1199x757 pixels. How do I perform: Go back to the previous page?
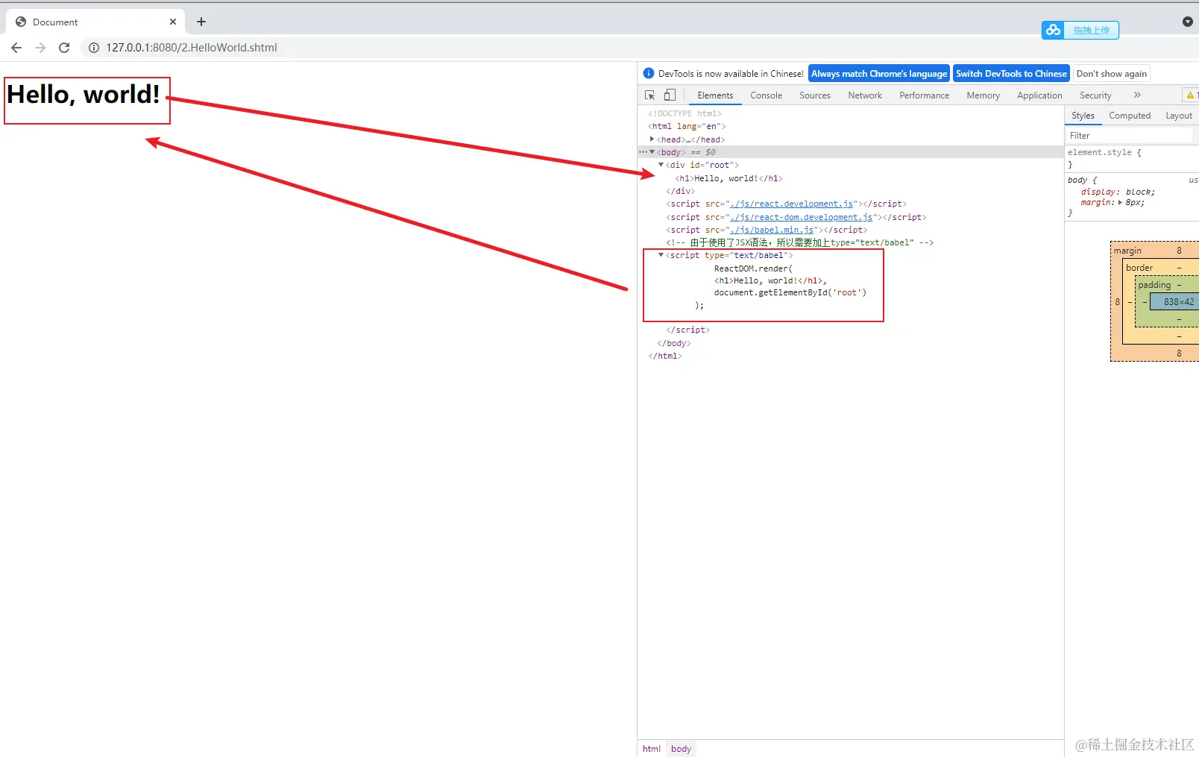click(x=16, y=48)
